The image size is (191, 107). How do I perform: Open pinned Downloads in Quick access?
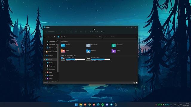(x=52, y=42)
